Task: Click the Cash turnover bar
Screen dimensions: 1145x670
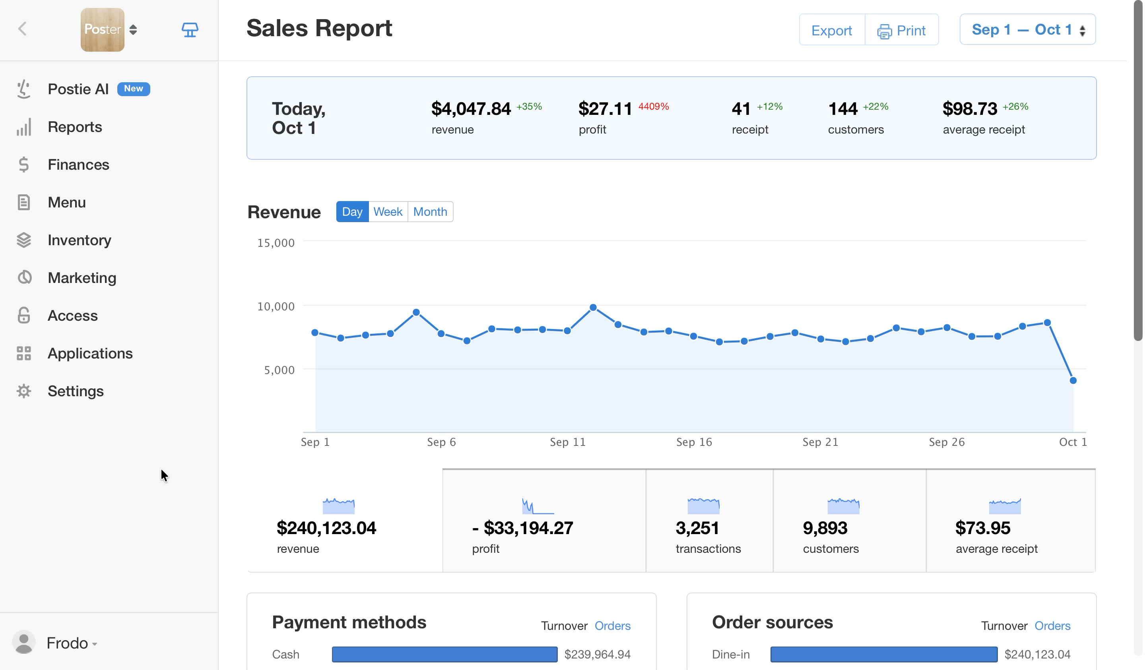Action: pos(444,654)
